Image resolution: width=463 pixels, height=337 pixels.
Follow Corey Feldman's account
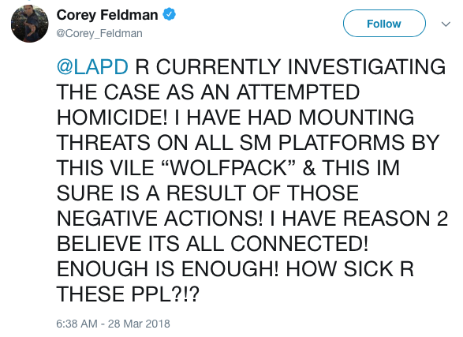pyautogui.click(x=384, y=24)
